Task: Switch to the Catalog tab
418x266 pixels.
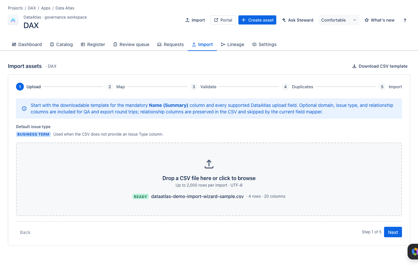Action: 61,44
